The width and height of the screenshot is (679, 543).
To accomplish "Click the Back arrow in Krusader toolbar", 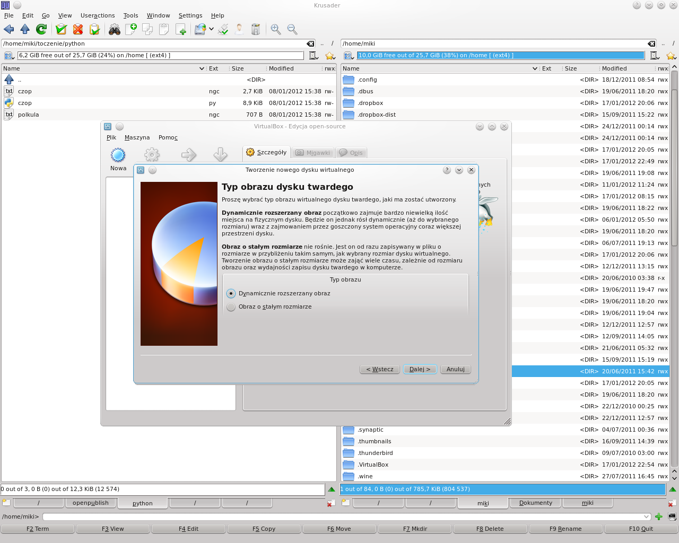I will [9, 29].
